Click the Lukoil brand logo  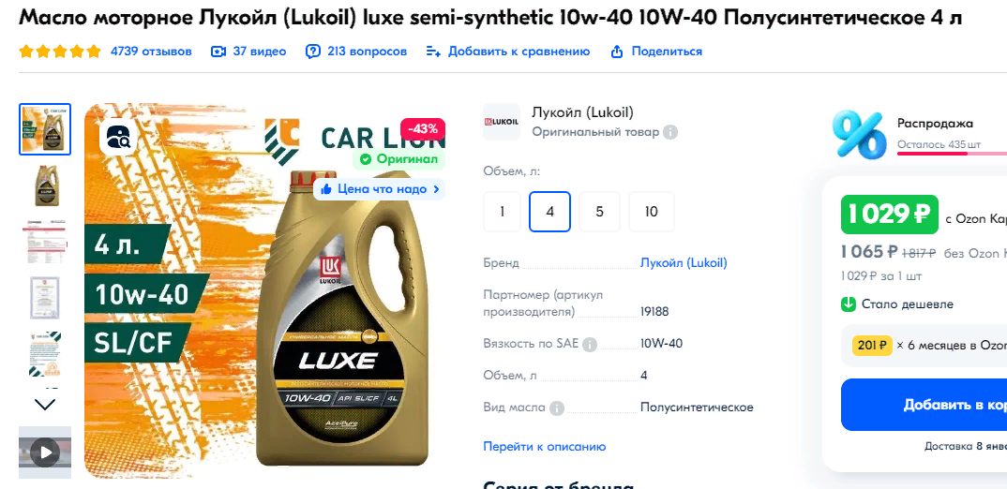point(502,121)
